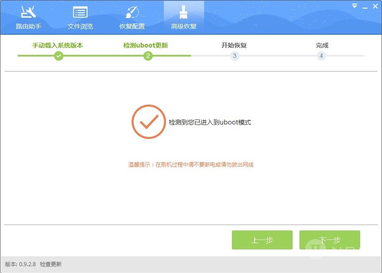382x273 pixels.
Task: Click the orange success checkmark circle
Action: (149, 122)
